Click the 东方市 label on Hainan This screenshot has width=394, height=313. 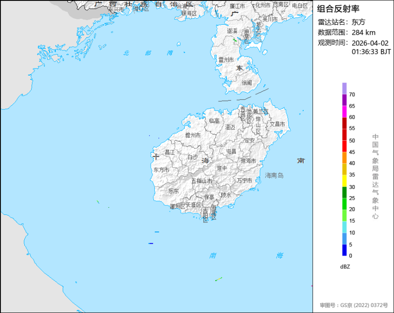click(161, 170)
